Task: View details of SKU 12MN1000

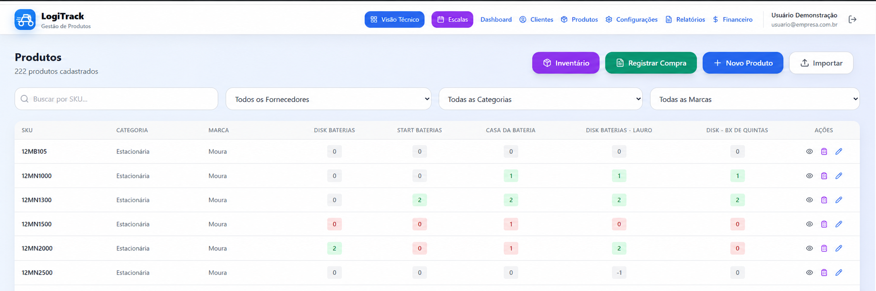Action: (809, 176)
